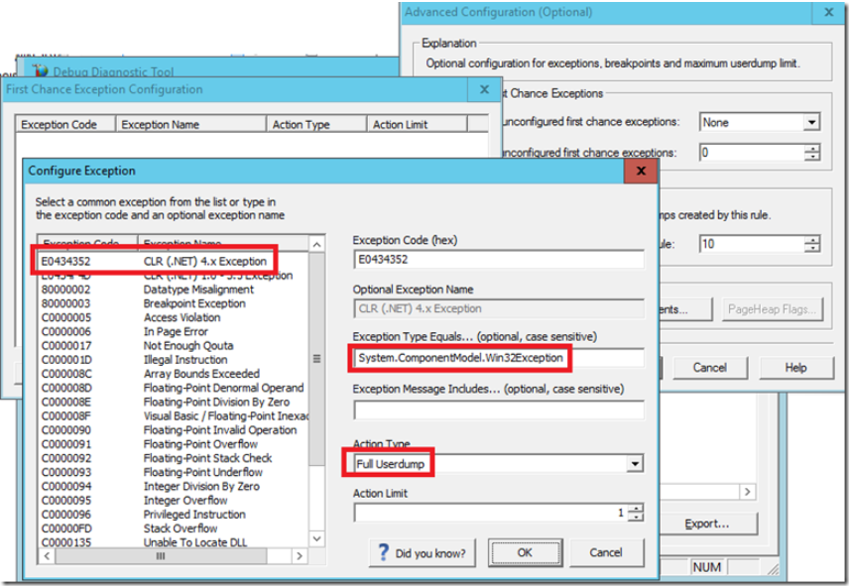This screenshot has height=586, width=852.
Task: Click the question mark Did you know icon
Action: tap(384, 552)
